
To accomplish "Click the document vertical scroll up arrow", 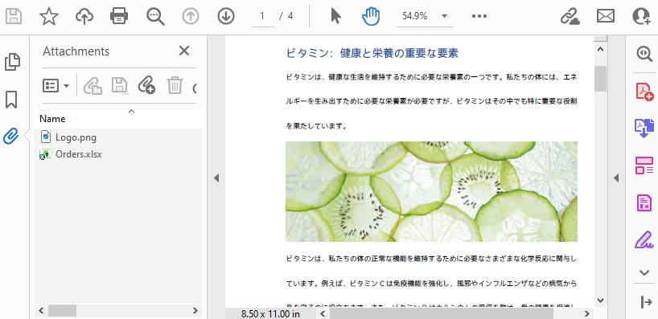I will click(x=601, y=50).
